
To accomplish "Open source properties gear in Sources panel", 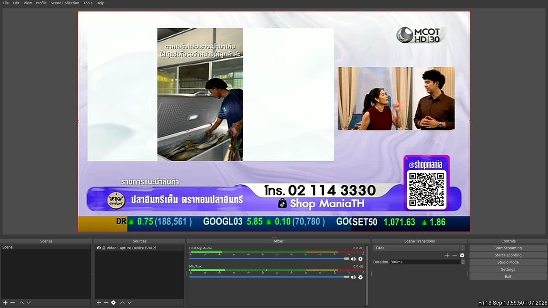I will (113, 302).
